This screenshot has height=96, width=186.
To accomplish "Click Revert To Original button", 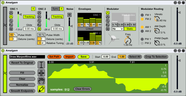I will (22, 63).
